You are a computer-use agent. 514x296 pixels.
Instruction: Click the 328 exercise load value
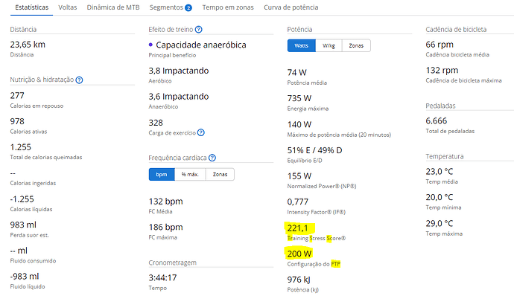tap(156, 123)
